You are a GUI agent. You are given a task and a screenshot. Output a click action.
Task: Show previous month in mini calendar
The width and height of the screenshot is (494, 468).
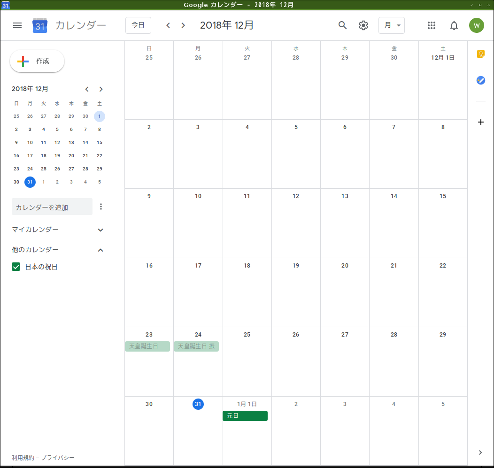point(87,89)
